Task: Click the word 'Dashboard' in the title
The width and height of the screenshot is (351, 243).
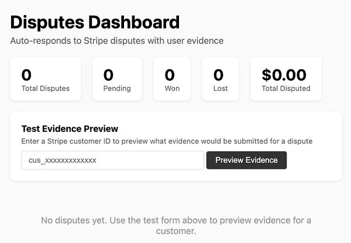Action: [134, 23]
